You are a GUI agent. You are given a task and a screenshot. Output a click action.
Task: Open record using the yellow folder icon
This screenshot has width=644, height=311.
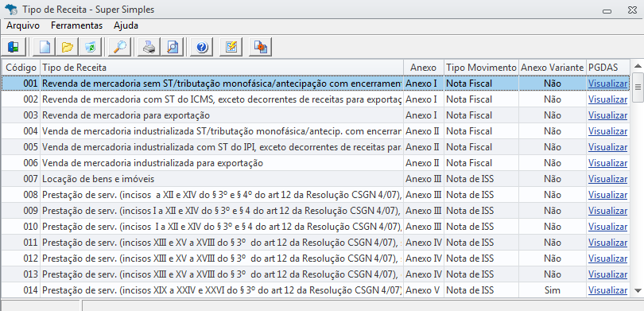67,47
